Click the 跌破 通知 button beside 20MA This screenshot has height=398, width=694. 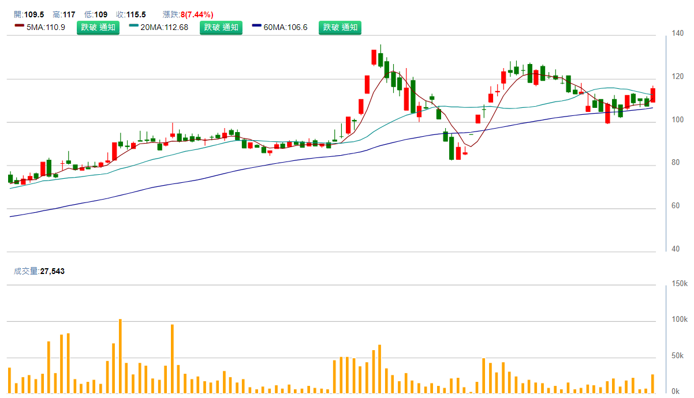point(221,27)
